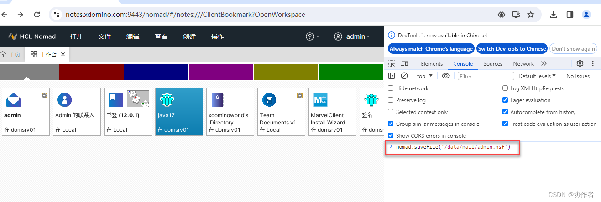Image resolution: width=601 pixels, height=202 pixels.
Task: Enable the Hide network checkbox
Action: 391,88
